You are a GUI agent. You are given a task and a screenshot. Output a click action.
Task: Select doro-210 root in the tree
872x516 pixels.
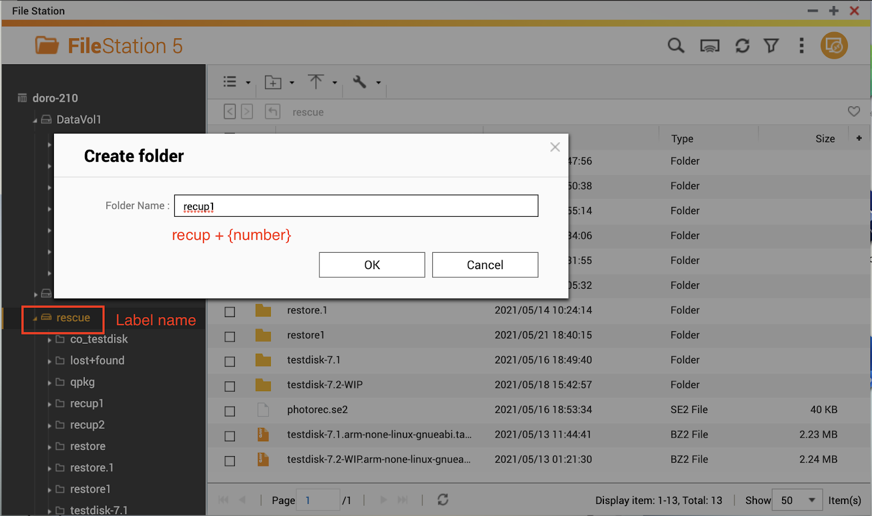point(55,98)
